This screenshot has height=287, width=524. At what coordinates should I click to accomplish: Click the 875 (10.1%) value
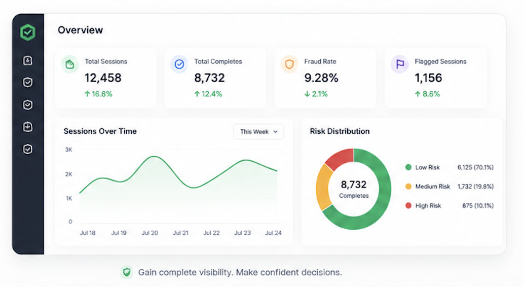[478, 206]
